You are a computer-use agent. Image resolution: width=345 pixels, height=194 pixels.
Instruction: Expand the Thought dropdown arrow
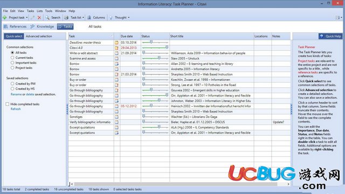pyautogui.click(x=129, y=17)
